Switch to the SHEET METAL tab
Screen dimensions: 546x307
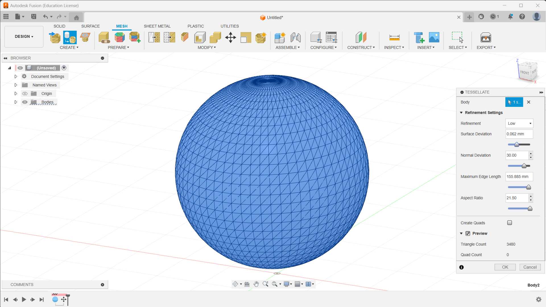[x=157, y=26]
